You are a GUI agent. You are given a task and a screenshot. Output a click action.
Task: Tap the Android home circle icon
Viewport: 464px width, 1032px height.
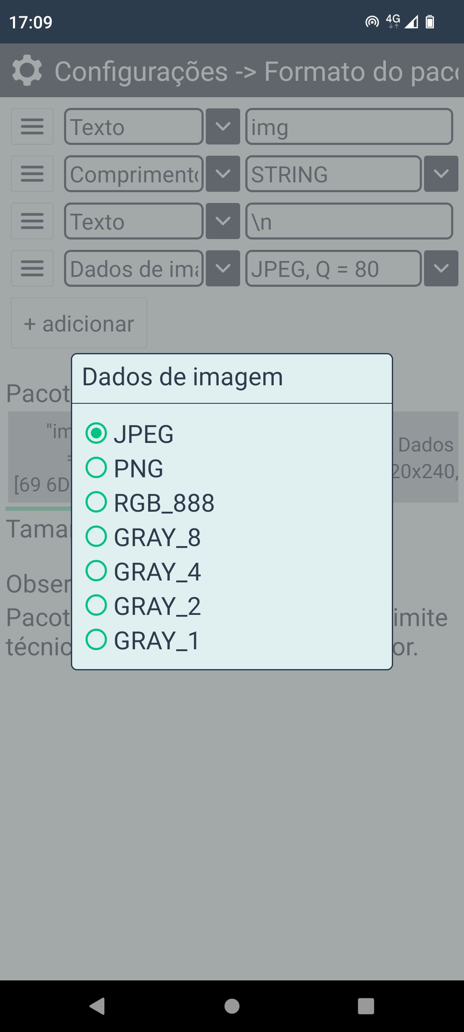coord(232,1006)
